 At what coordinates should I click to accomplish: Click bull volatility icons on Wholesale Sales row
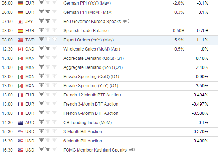point(48,48)
